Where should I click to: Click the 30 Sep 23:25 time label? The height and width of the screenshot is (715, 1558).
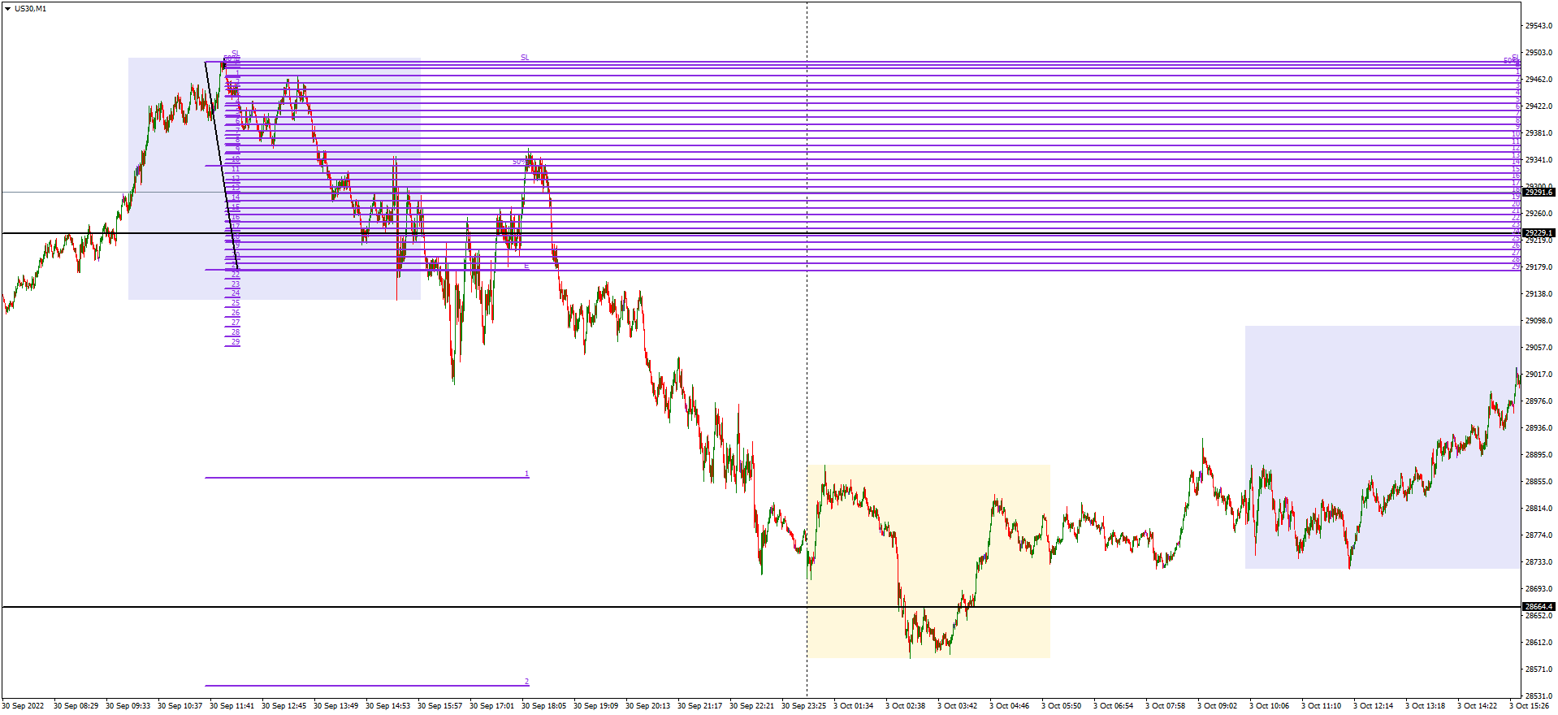pyautogui.click(x=803, y=706)
